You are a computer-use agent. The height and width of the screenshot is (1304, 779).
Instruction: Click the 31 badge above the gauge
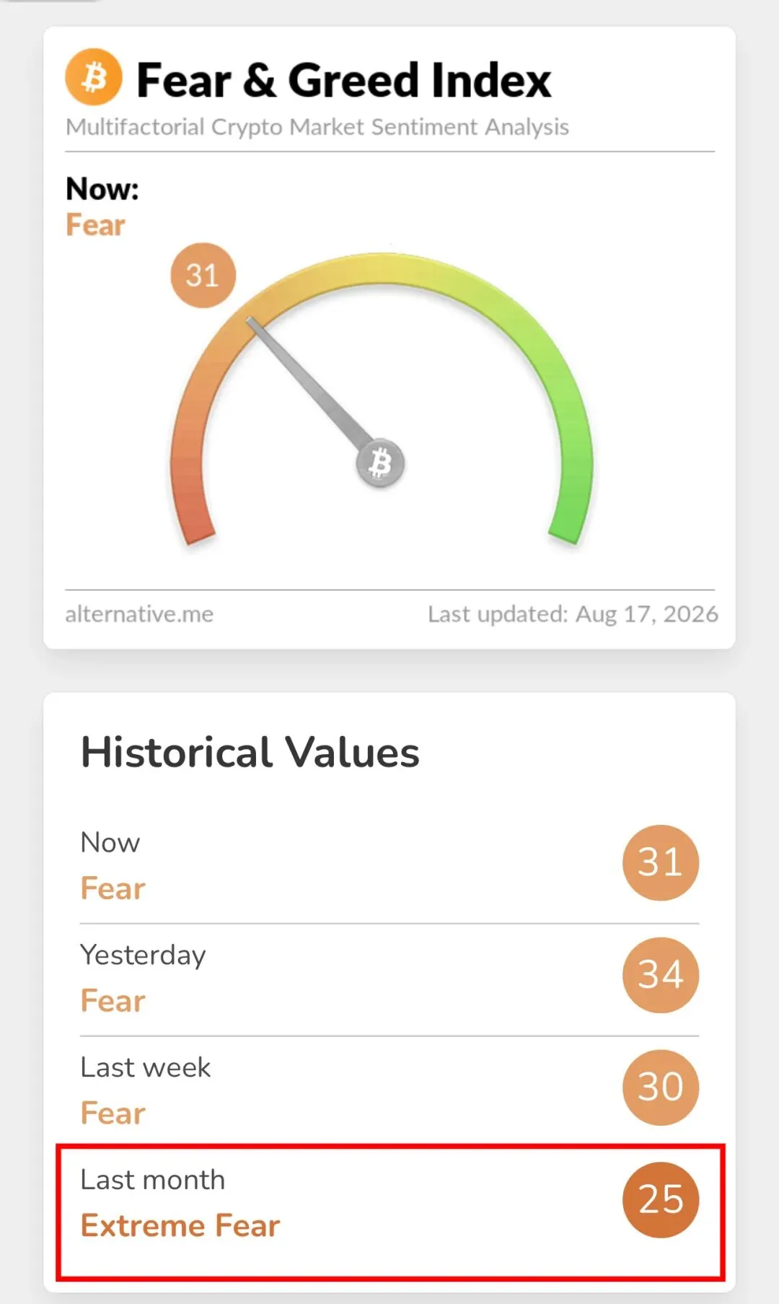(203, 275)
